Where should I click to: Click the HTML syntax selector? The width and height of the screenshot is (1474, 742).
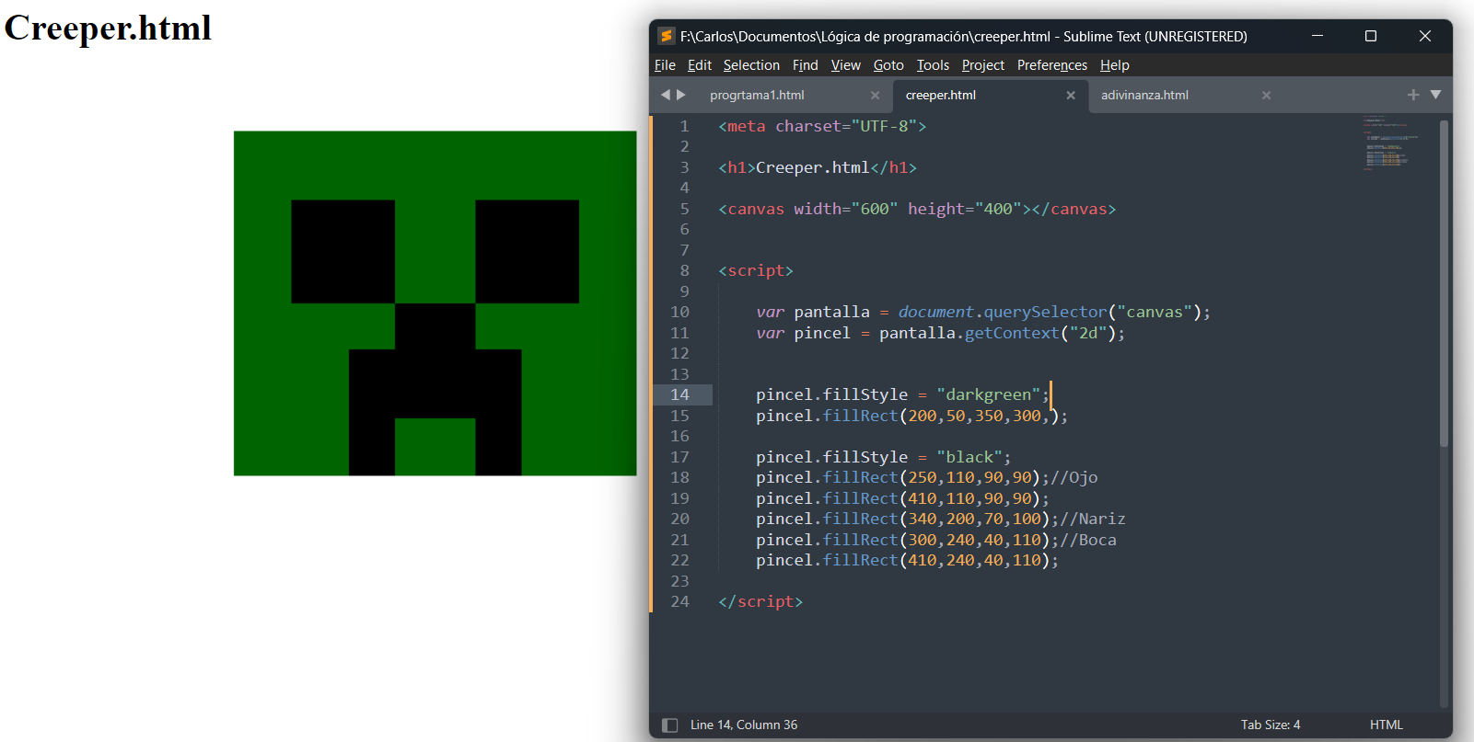click(1387, 725)
